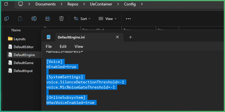Click the DefaultInput file icon
The width and height of the screenshot is (225, 112).
click(x=10, y=71)
